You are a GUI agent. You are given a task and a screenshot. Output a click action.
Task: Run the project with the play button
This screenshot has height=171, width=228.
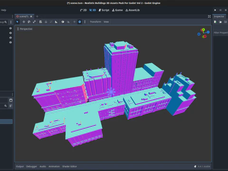tap(215, 10)
